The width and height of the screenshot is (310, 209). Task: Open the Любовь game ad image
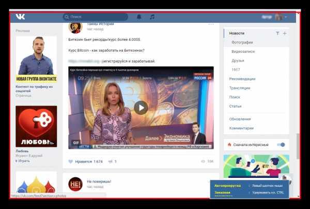click(36, 126)
